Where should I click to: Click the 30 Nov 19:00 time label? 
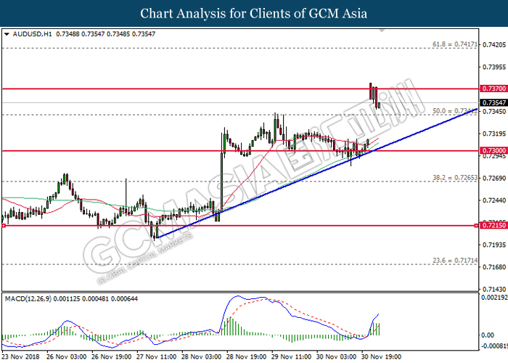click(x=382, y=357)
